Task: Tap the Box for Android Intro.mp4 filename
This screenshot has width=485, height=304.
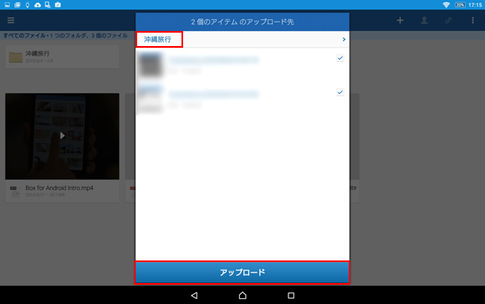Action: 59,188
